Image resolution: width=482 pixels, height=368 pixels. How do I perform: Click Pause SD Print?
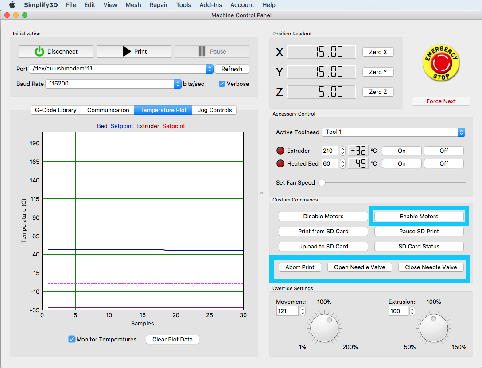[x=419, y=231]
